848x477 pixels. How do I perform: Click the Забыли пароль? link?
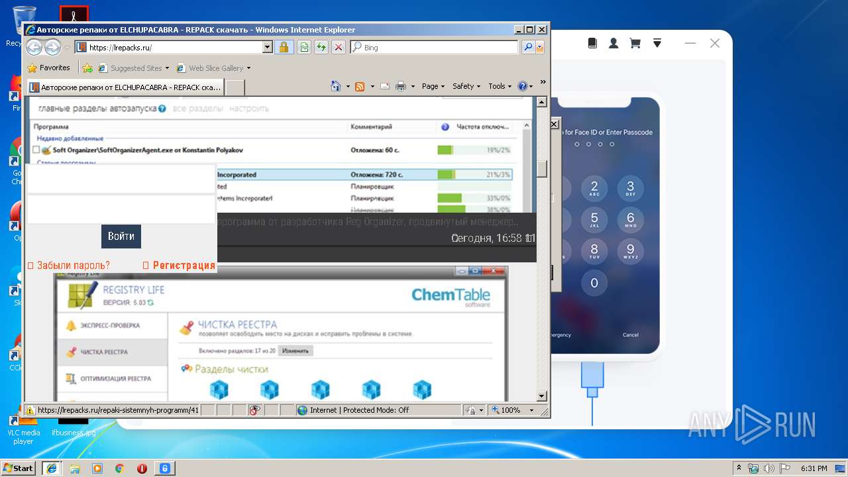74,266
